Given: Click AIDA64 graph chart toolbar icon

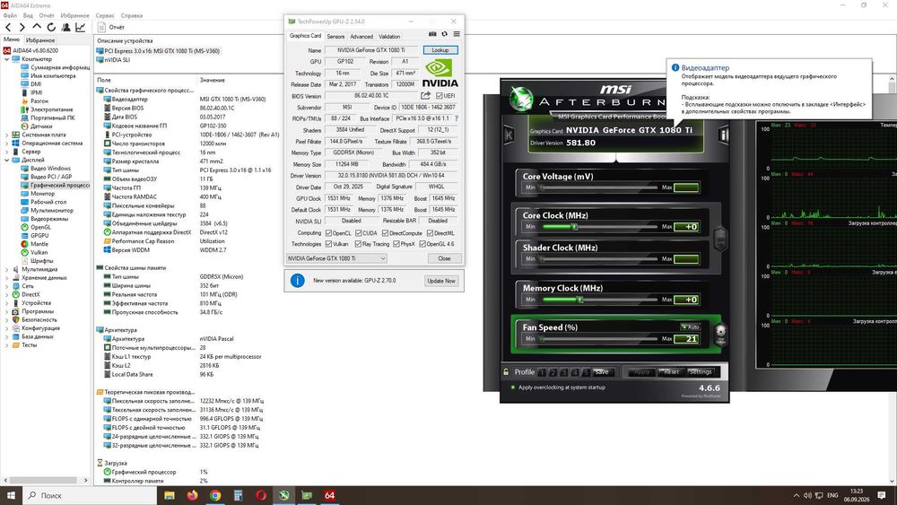Looking at the screenshot, I should click(x=81, y=27).
